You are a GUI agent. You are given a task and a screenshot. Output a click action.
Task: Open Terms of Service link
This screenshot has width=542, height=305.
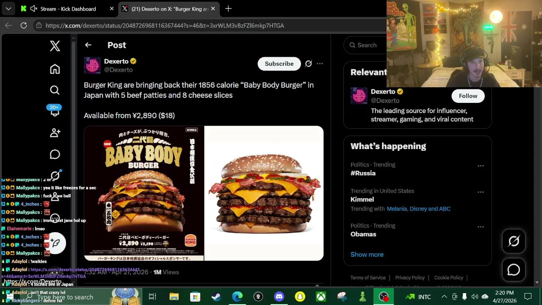point(368,277)
